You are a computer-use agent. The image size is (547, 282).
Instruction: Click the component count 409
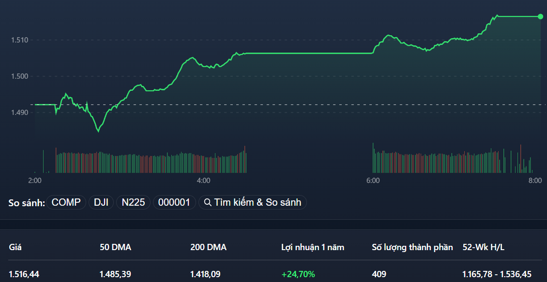378,274
